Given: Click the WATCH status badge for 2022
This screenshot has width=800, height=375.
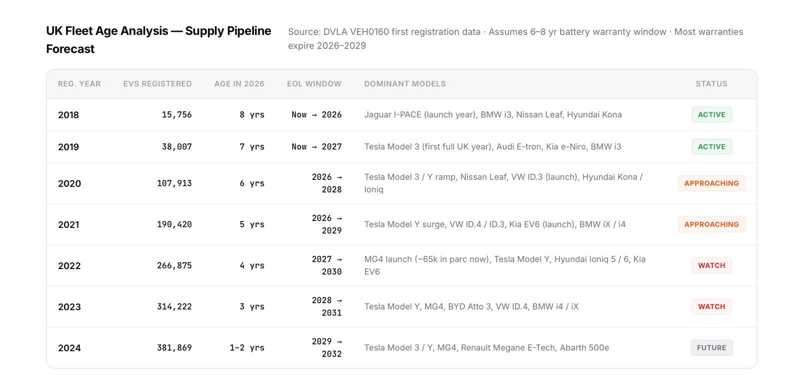Looking at the screenshot, I should [x=711, y=265].
